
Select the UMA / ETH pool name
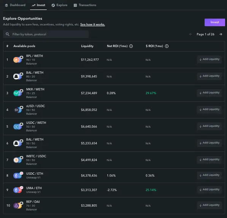pos(34,188)
